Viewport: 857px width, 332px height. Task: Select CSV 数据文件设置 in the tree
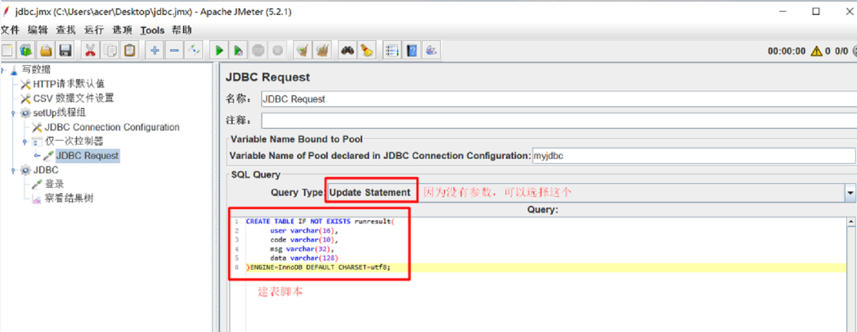pyautogui.click(x=73, y=98)
